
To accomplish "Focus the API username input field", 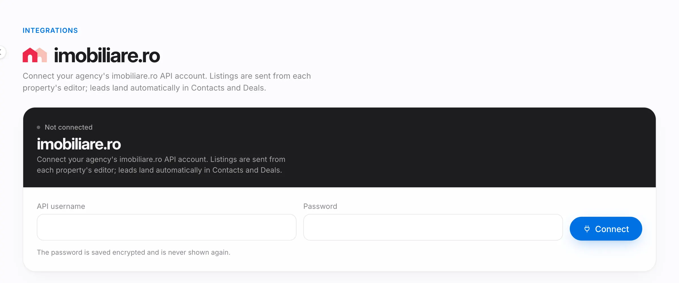I will (x=167, y=227).
